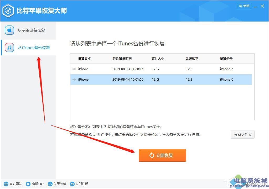This screenshot has width=269, height=189.
Task: Click the QQ penguin icon
Action: click(x=28, y=184)
